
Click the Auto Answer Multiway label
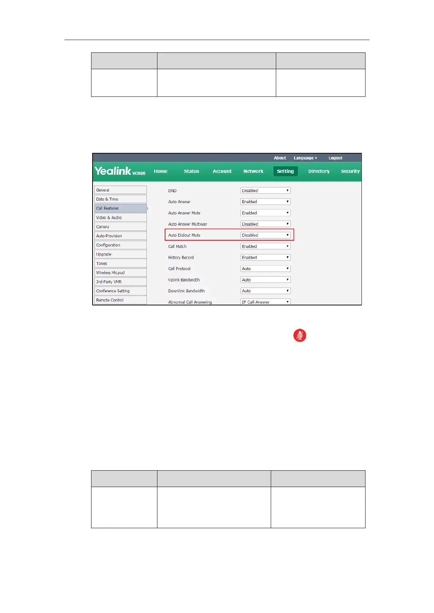click(188, 224)
